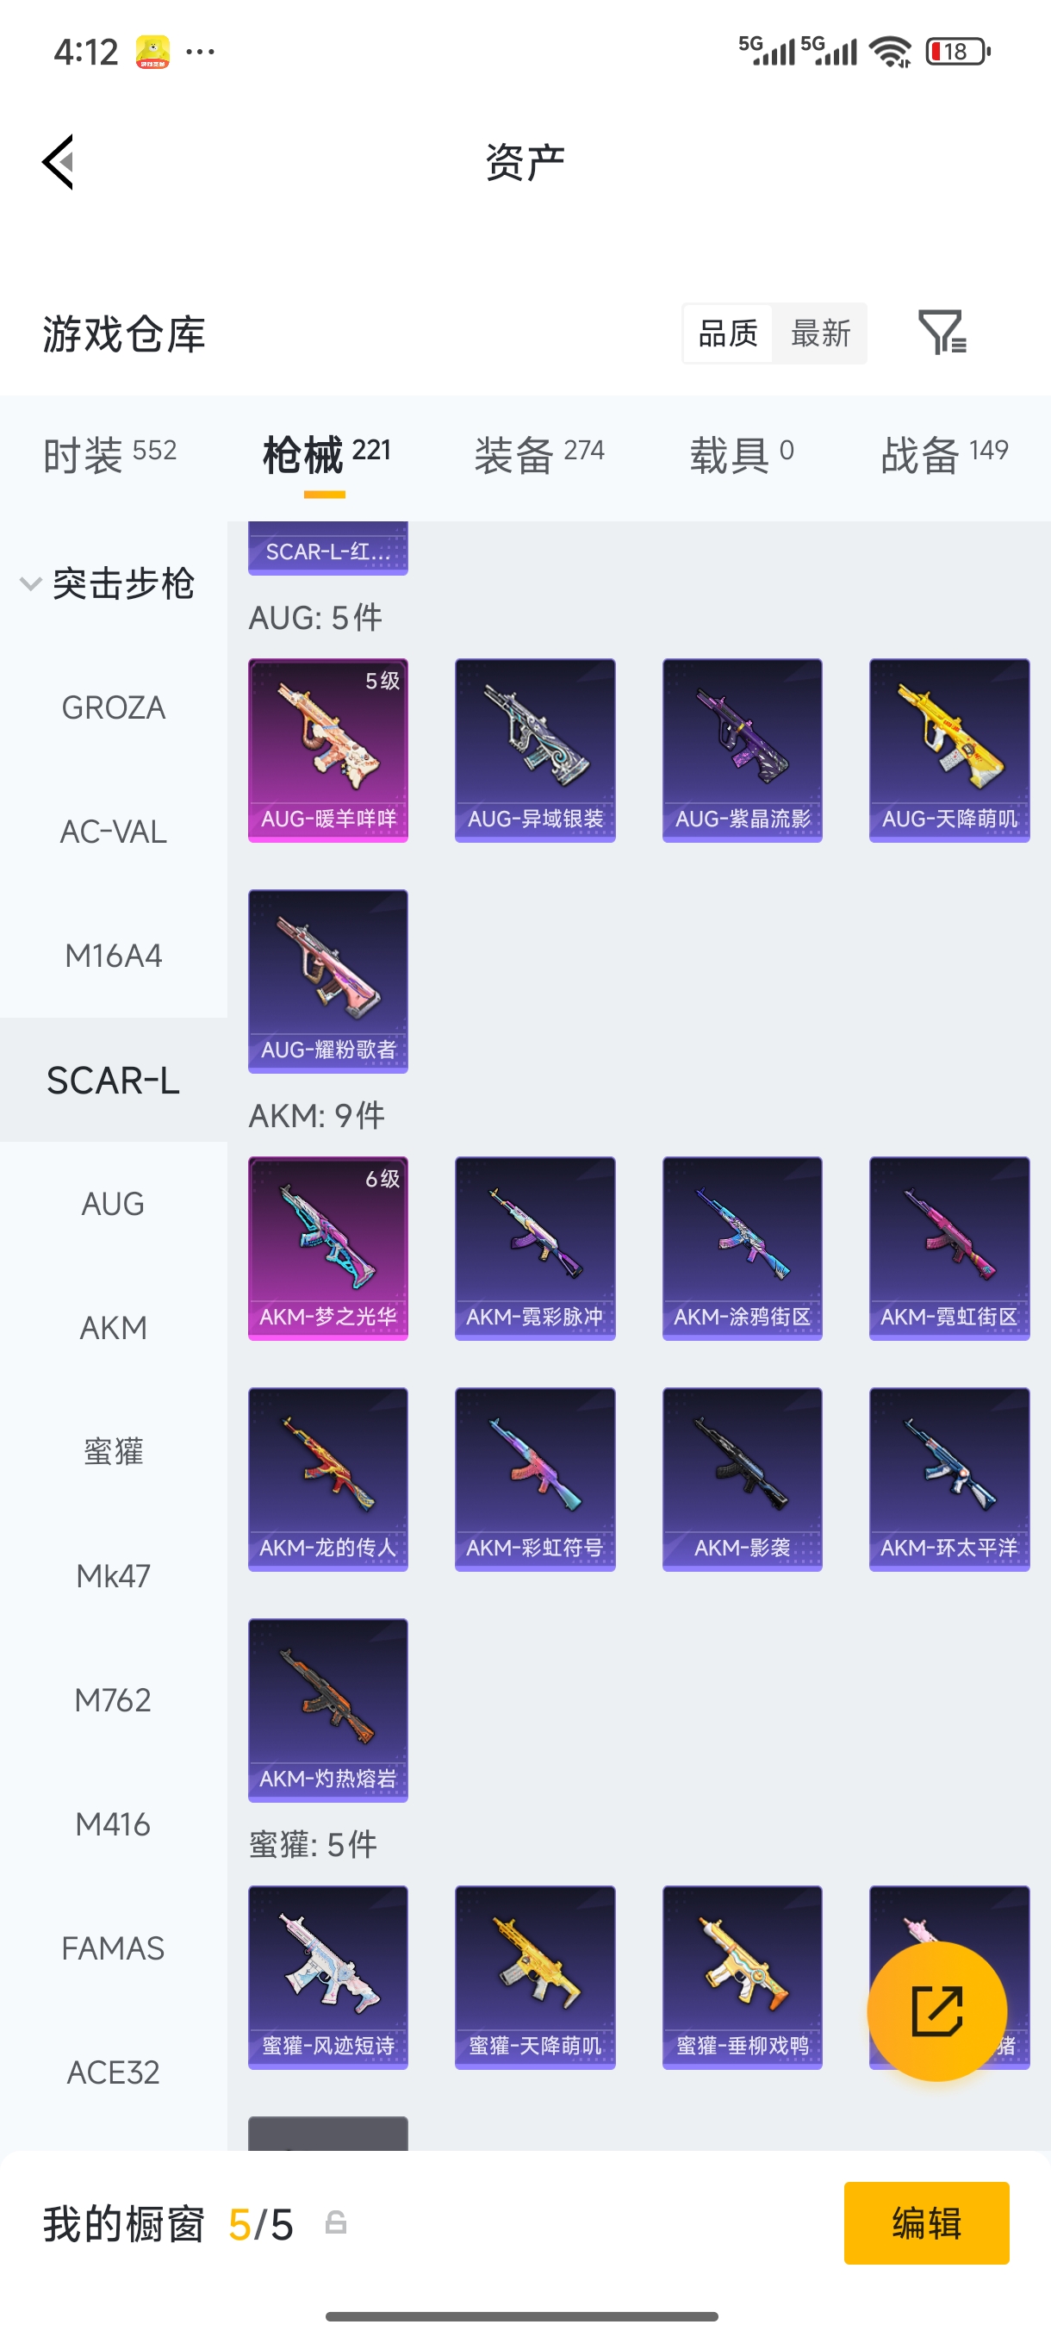This screenshot has width=1051, height=2337.
Task: Tap the yellow 编辑 button
Action: [x=926, y=2223]
